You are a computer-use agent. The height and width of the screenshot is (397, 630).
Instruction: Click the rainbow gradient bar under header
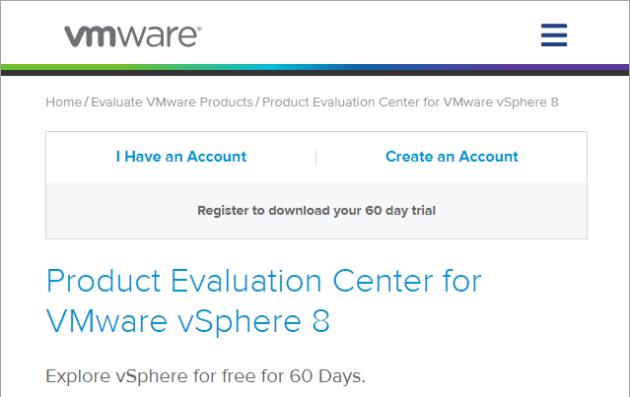pos(315,67)
